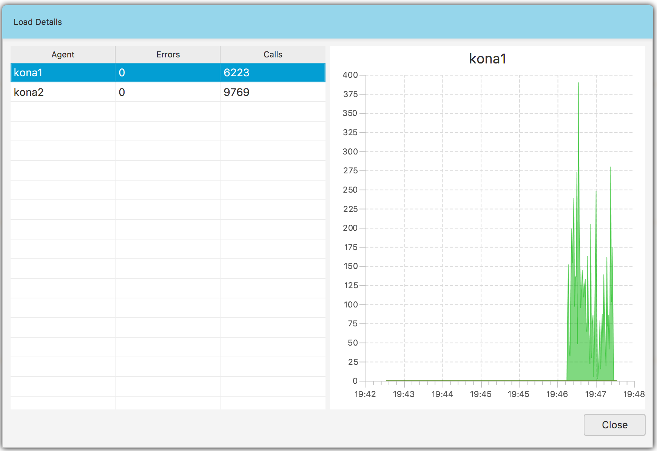Sort by the Errors column header
Image resolution: width=657 pixels, height=451 pixels.
click(x=168, y=54)
